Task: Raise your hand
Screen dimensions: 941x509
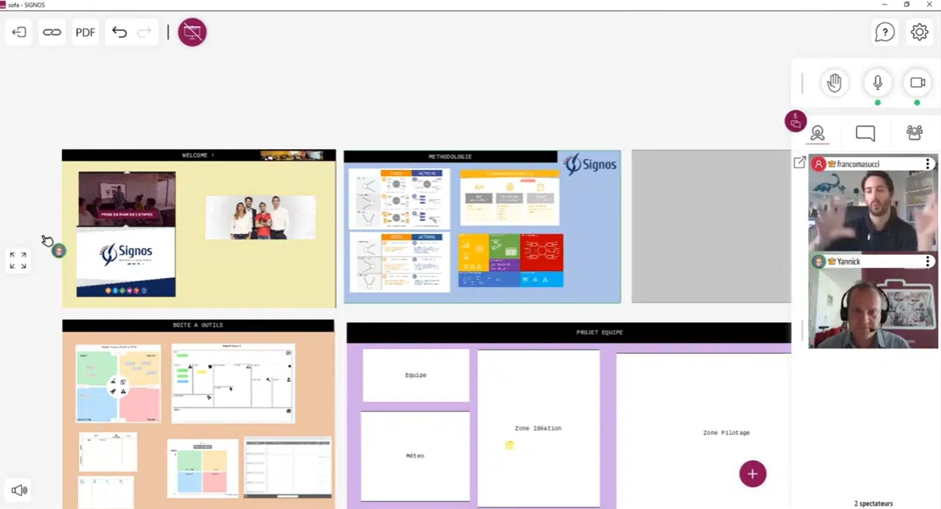Action: click(x=834, y=83)
